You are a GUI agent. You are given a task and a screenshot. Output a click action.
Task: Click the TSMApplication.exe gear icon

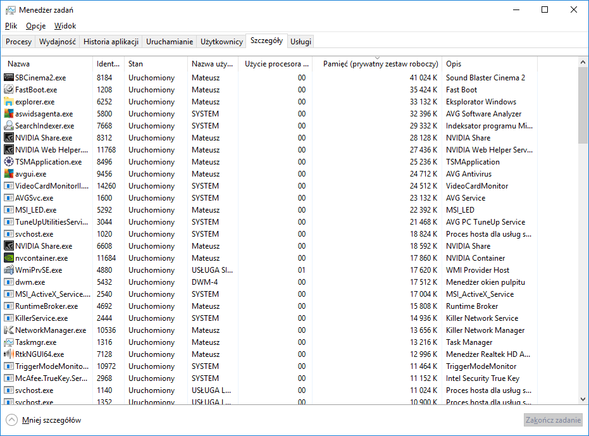click(x=9, y=161)
